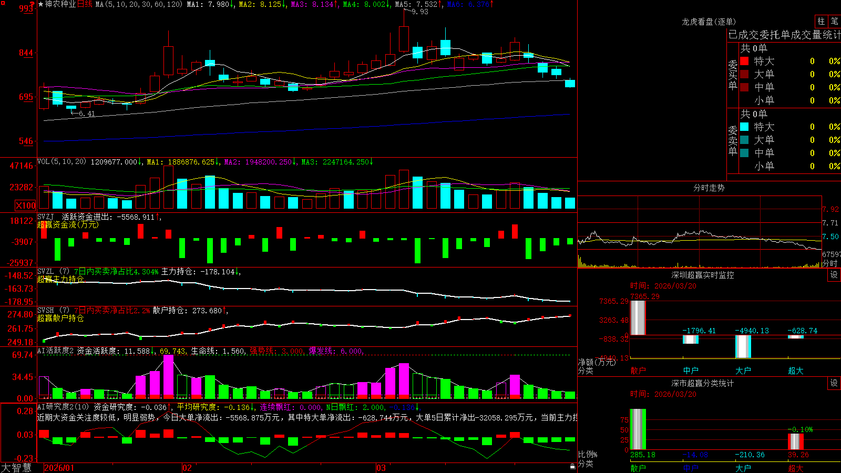Click the -4940.13 bar value label
The height and width of the screenshot is (473, 841).
[x=752, y=331]
